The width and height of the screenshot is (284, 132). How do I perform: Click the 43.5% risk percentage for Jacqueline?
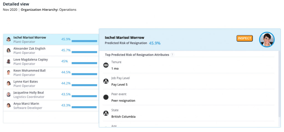click(66, 94)
